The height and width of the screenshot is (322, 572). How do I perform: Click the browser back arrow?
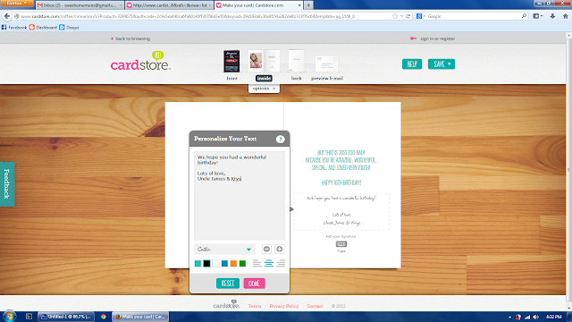(x=7, y=16)
